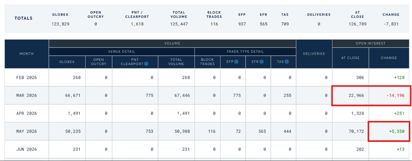The image size is (412, 161).
Task: Click the Venue Detail header in table
Action: tap(122, 51)
